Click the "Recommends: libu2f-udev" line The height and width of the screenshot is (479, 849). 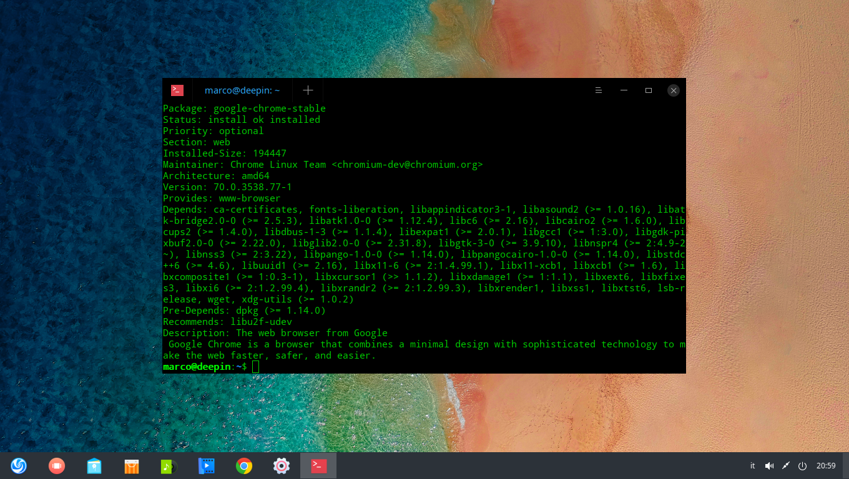coord(227,322)
